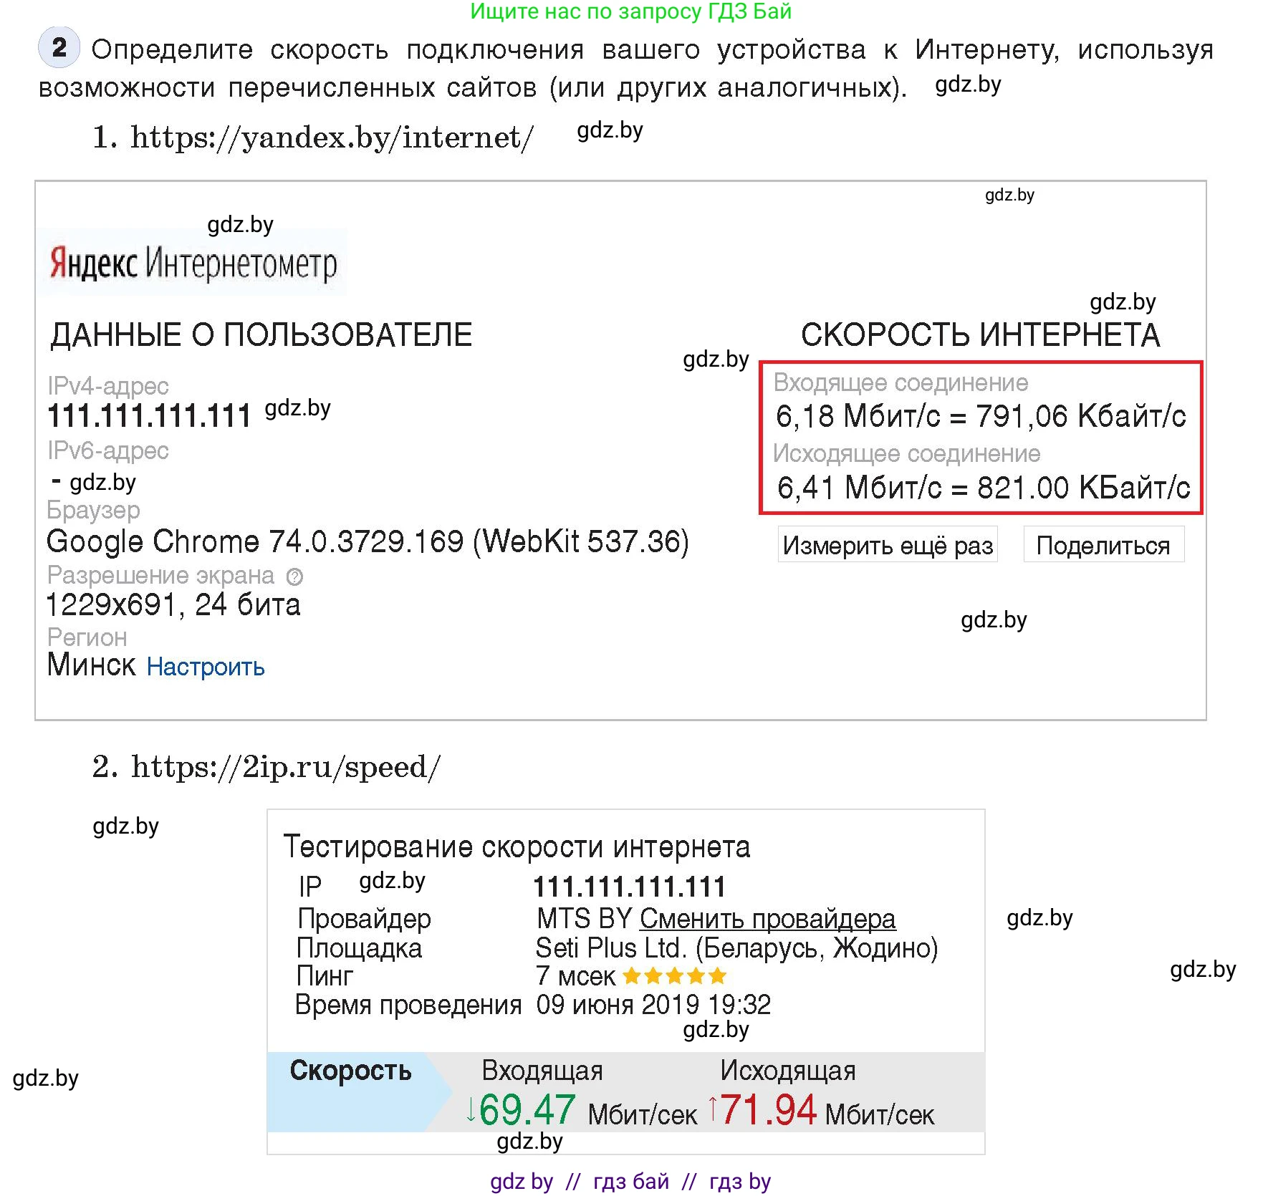Open the screen resolution help question mark icon
This screenshot has width=1263, height=1196.
(x=293, y=577)
